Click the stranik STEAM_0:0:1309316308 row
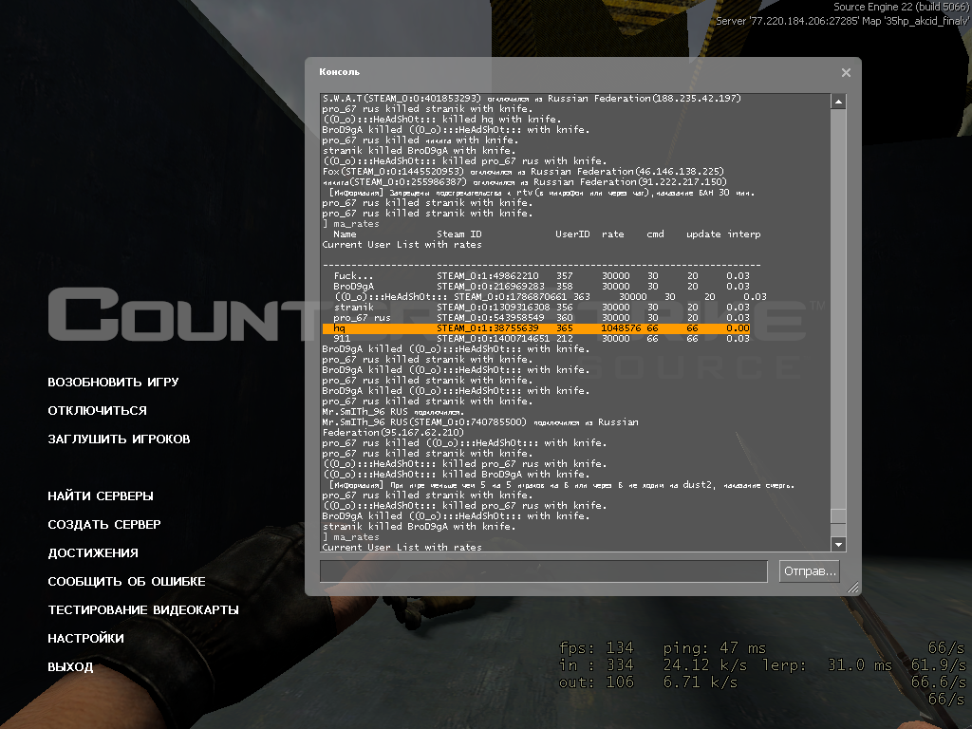This screenshot has height=729, width=972. (x=541, y=307)
